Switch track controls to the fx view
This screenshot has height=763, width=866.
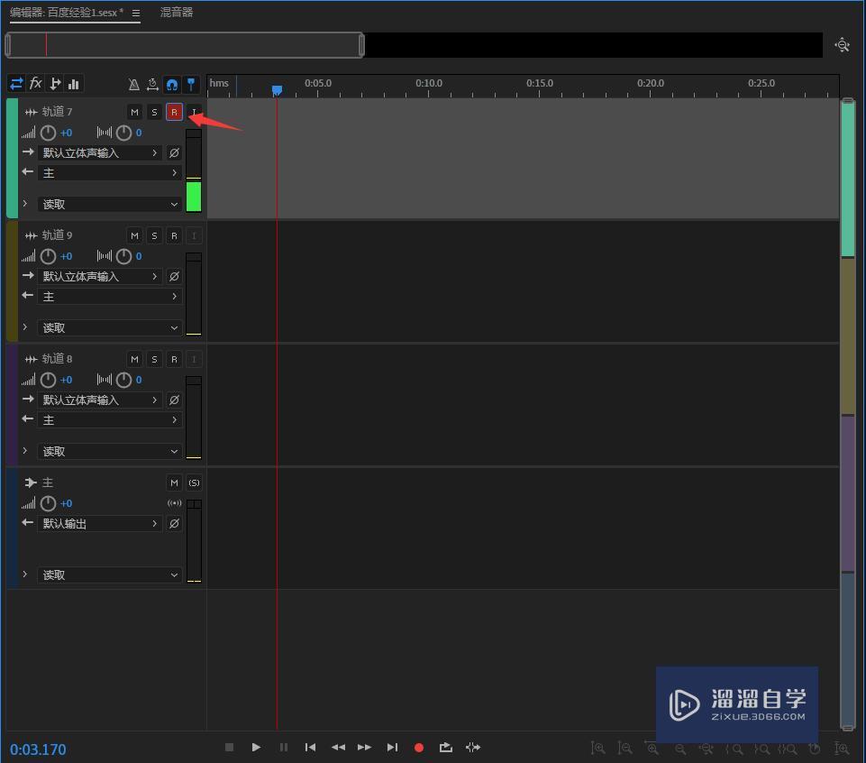click(x=35, y=84)
